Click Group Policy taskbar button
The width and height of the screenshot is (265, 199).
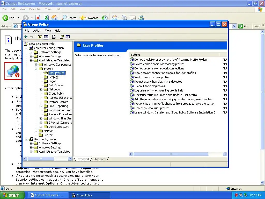pos(89,195)
